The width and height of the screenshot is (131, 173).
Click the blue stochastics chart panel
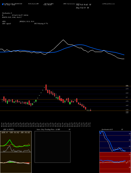(115, 142)
